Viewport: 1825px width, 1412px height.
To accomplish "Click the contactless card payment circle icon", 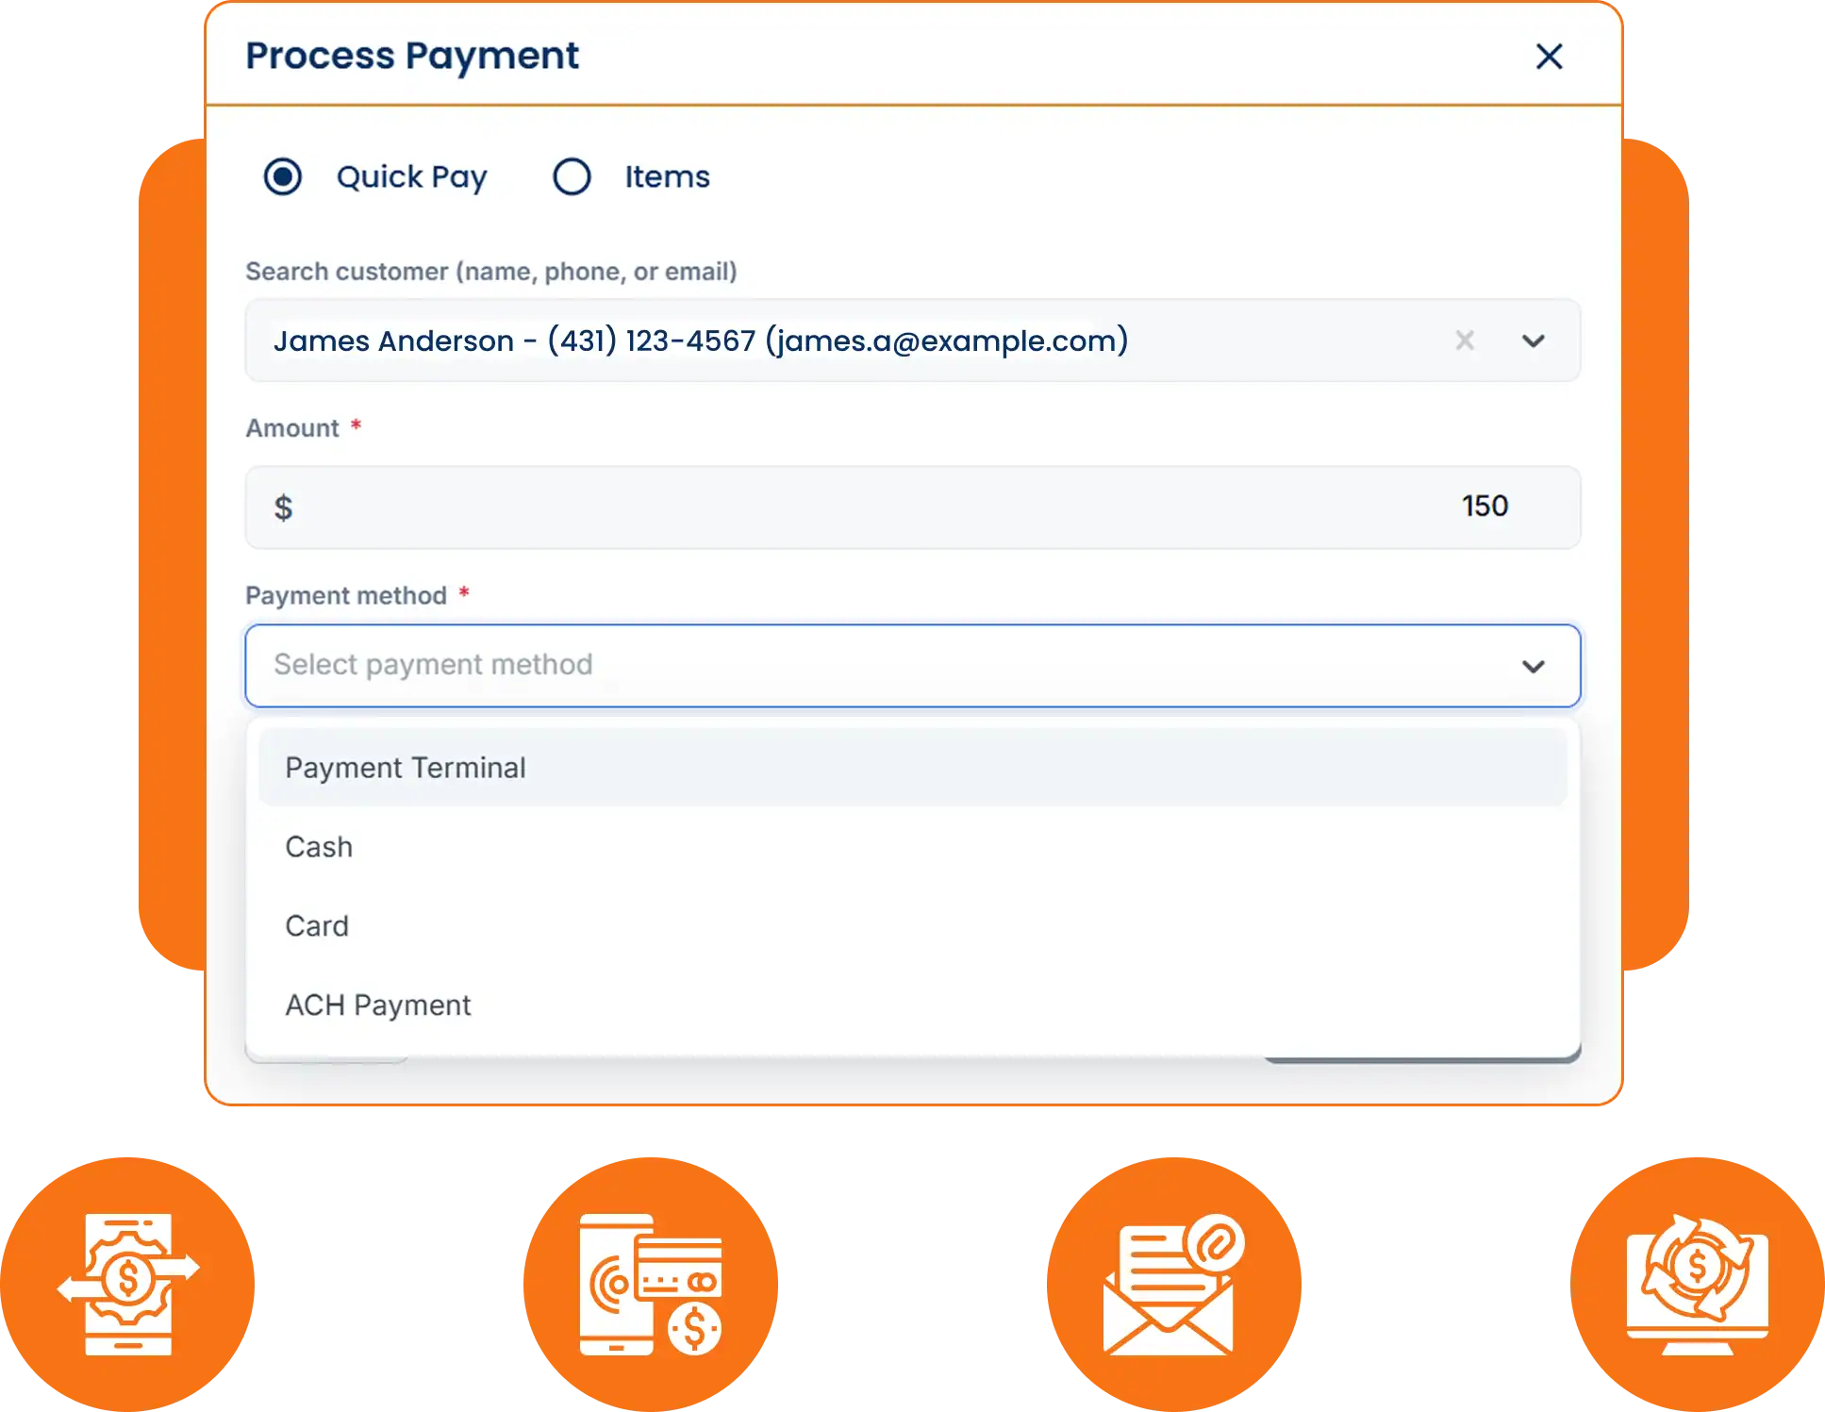I will [651, 1285].
